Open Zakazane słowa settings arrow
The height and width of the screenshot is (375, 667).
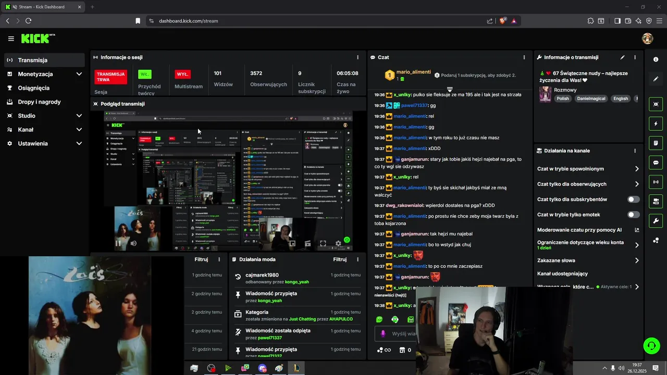click(x=637, y=260)
